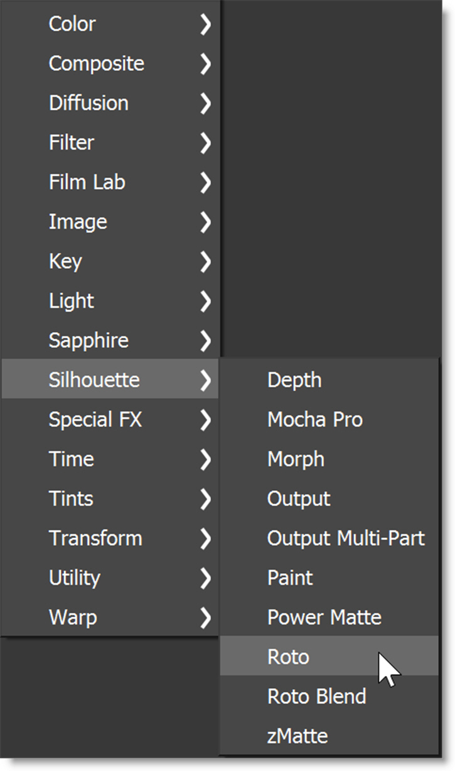Open the Composite node category

96,63
